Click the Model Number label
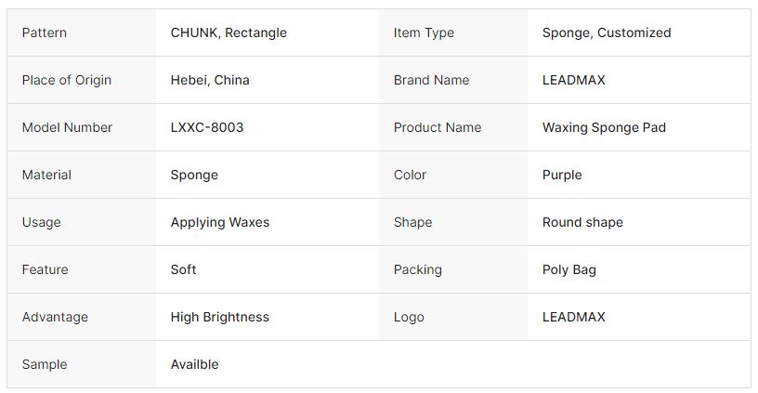 pos(67,127)
